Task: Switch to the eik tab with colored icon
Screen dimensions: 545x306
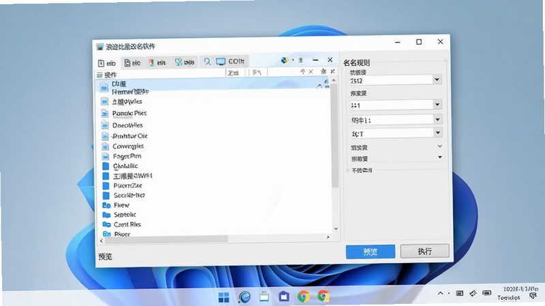Action: (157, 63)
